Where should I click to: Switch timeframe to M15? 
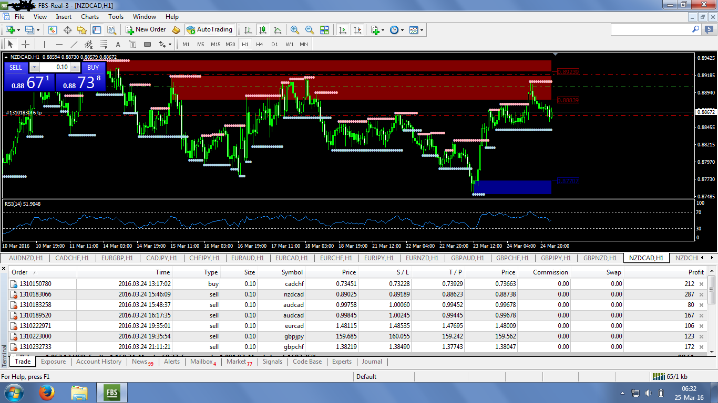click(216, 44)
